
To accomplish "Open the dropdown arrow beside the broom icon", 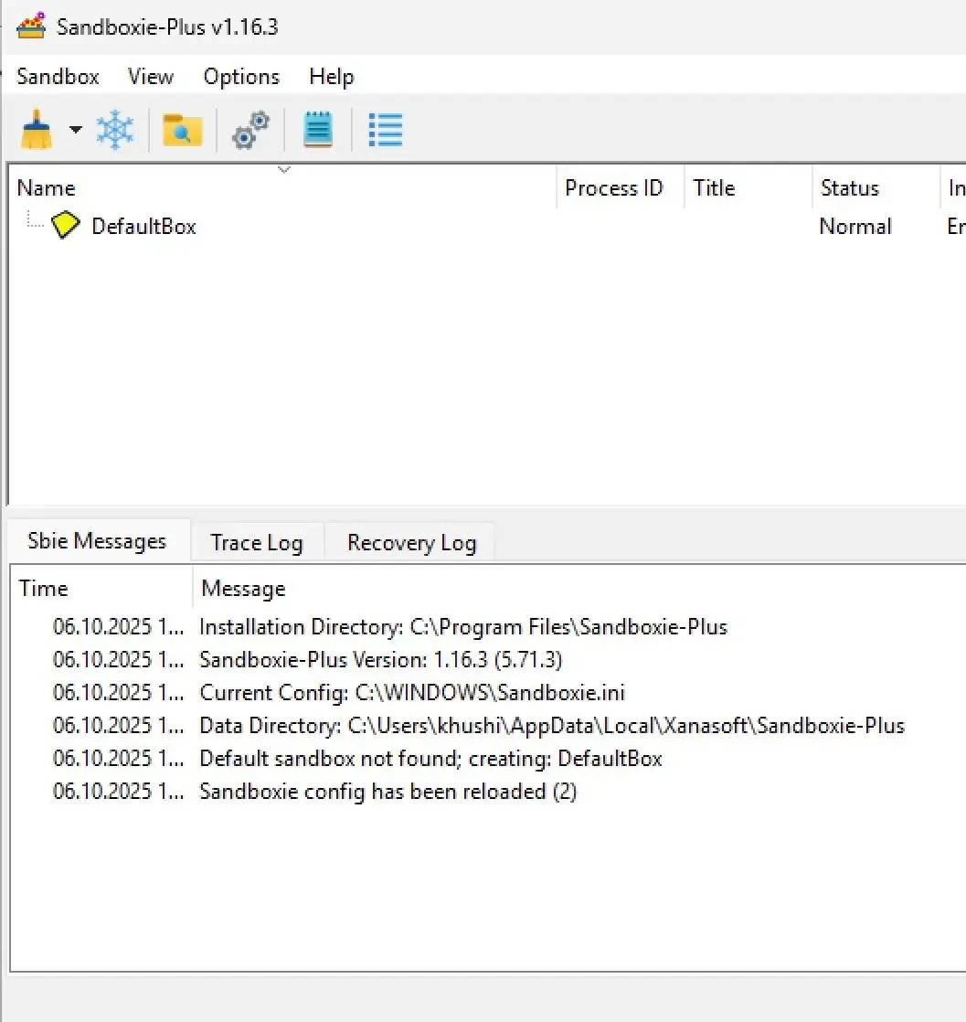I will (76, 130).
